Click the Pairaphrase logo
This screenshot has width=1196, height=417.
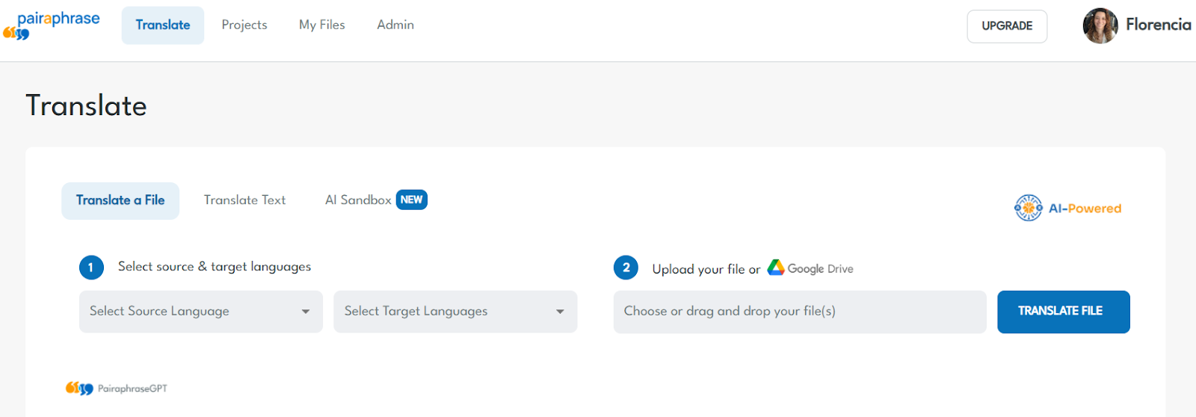(52, 25)
